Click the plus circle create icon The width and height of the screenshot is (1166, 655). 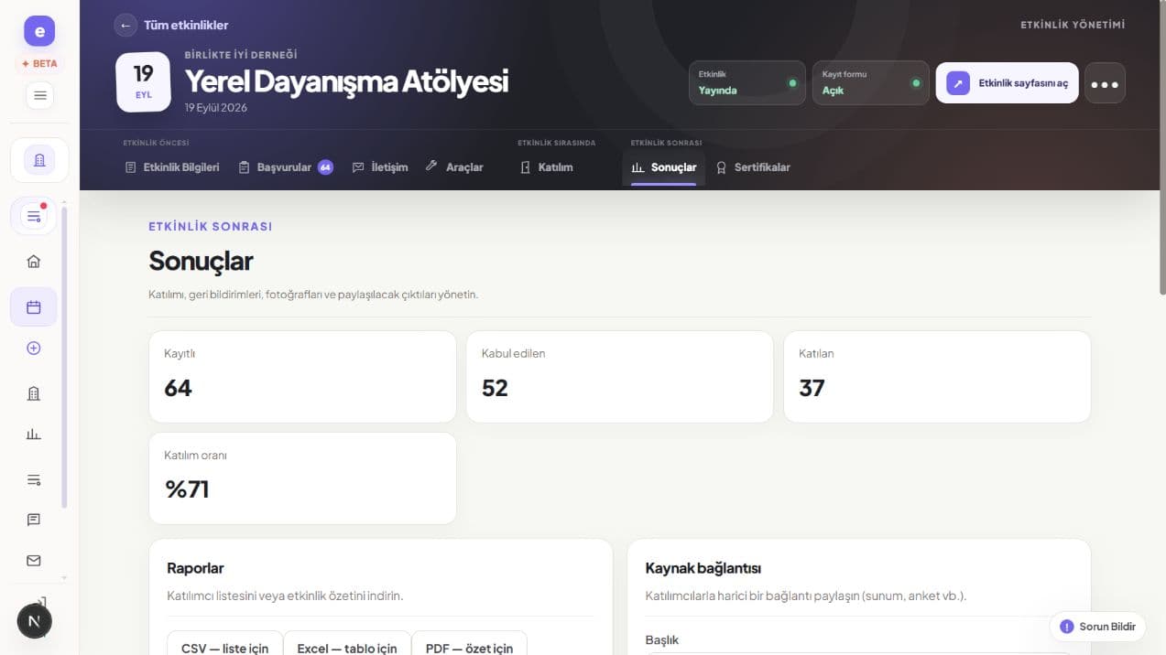point(34,349)
